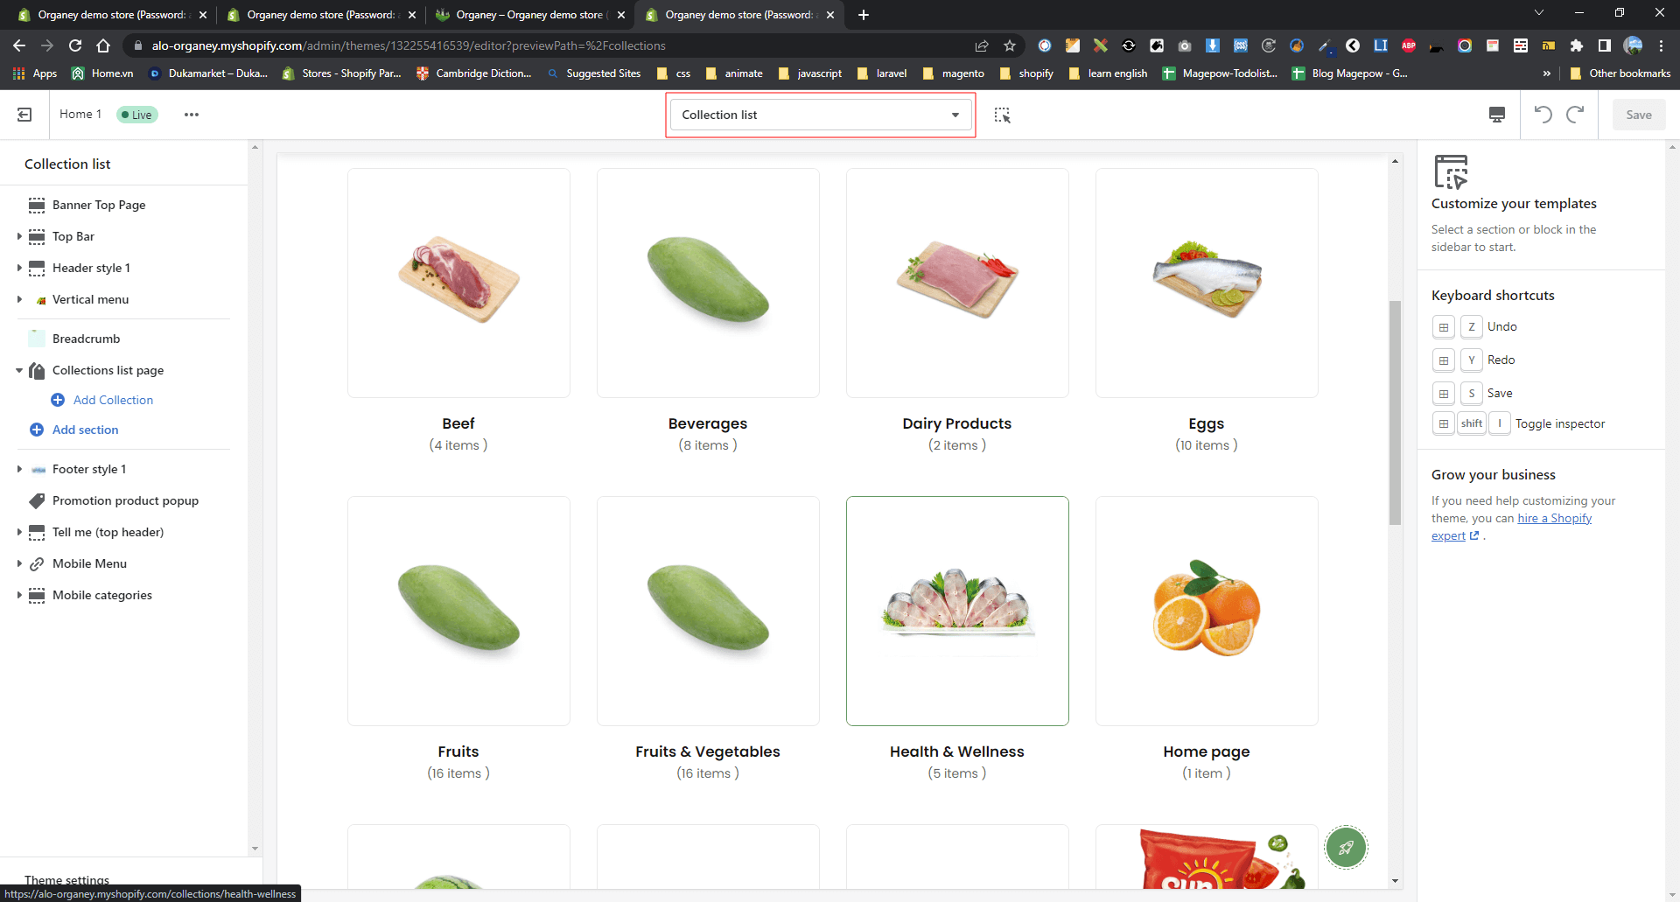Bookmark page with star icon
Screen dimensions: 1680x902
pos(1010,45)
